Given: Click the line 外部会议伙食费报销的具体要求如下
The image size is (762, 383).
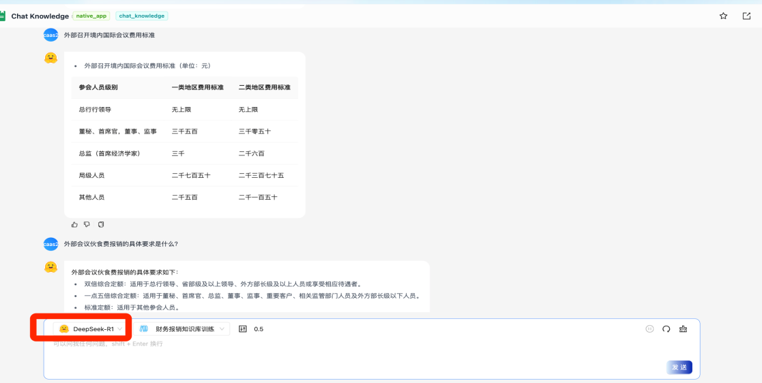Looking at the screenshot, I should point(125,272).
